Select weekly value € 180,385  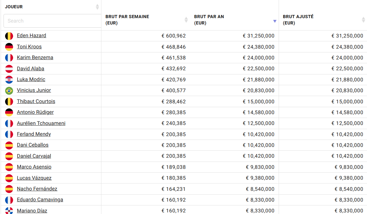(173, 178)
